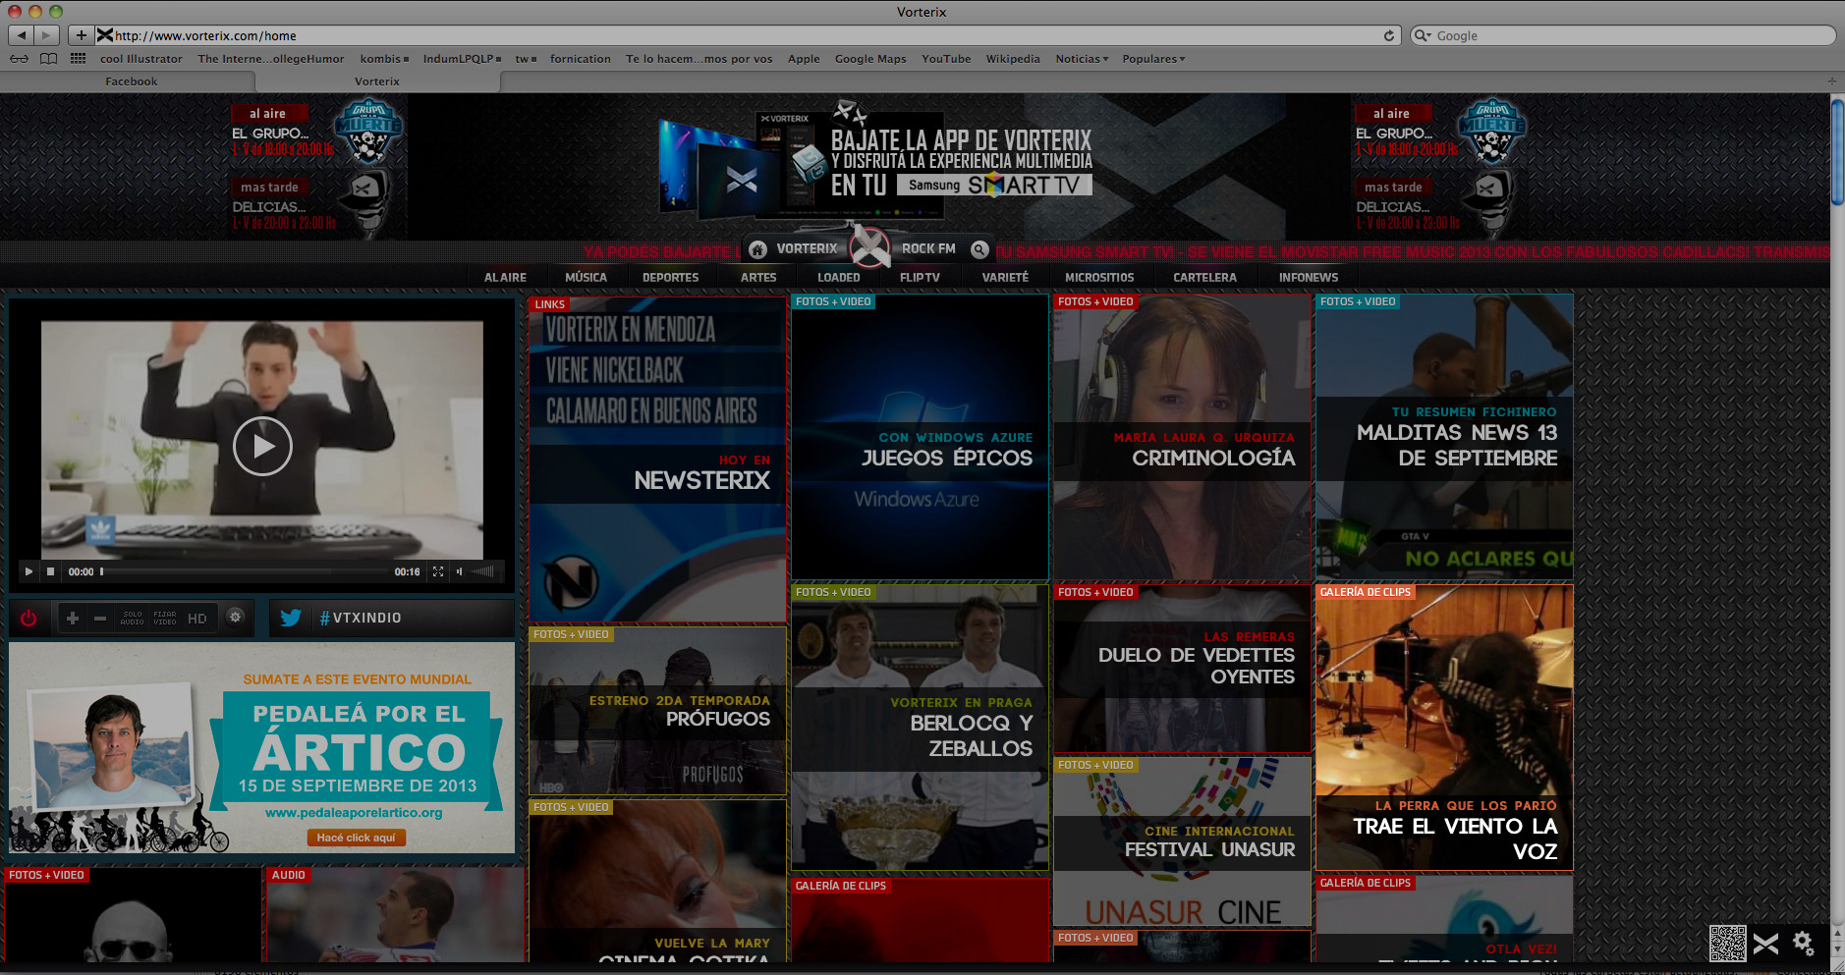This screenshot has height=975, width=1845.
Task: Open the DUELO DE VEDETTES OYENTES tile
Action: [1182, 668]
